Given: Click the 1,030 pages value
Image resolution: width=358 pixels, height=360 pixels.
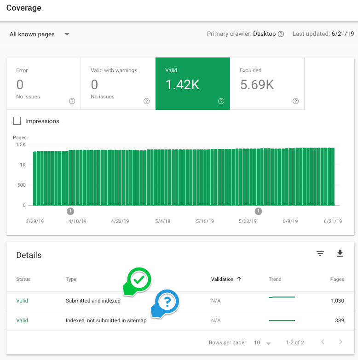Looking at the screenshot, I should click(x=338, y=301).
